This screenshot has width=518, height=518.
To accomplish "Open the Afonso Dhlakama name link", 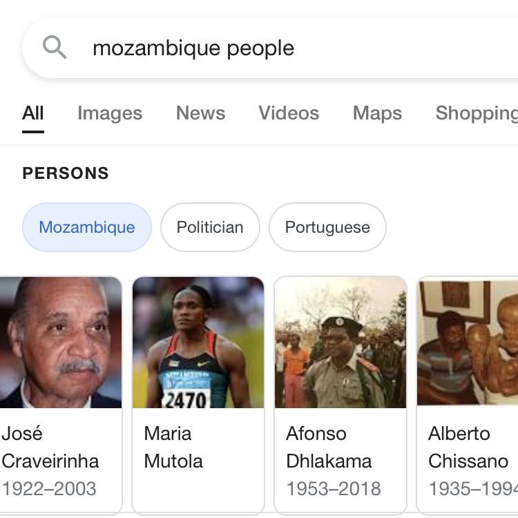I will click(x=329, y=448).
